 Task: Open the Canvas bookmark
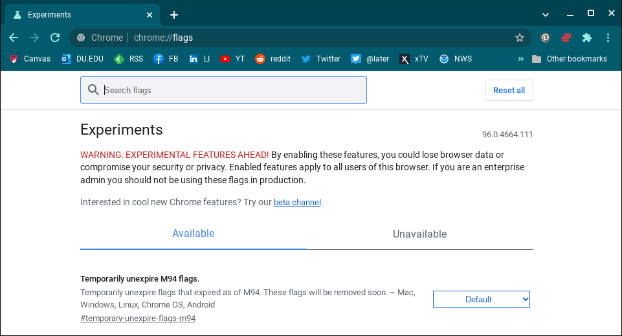[x=30, y=59]
